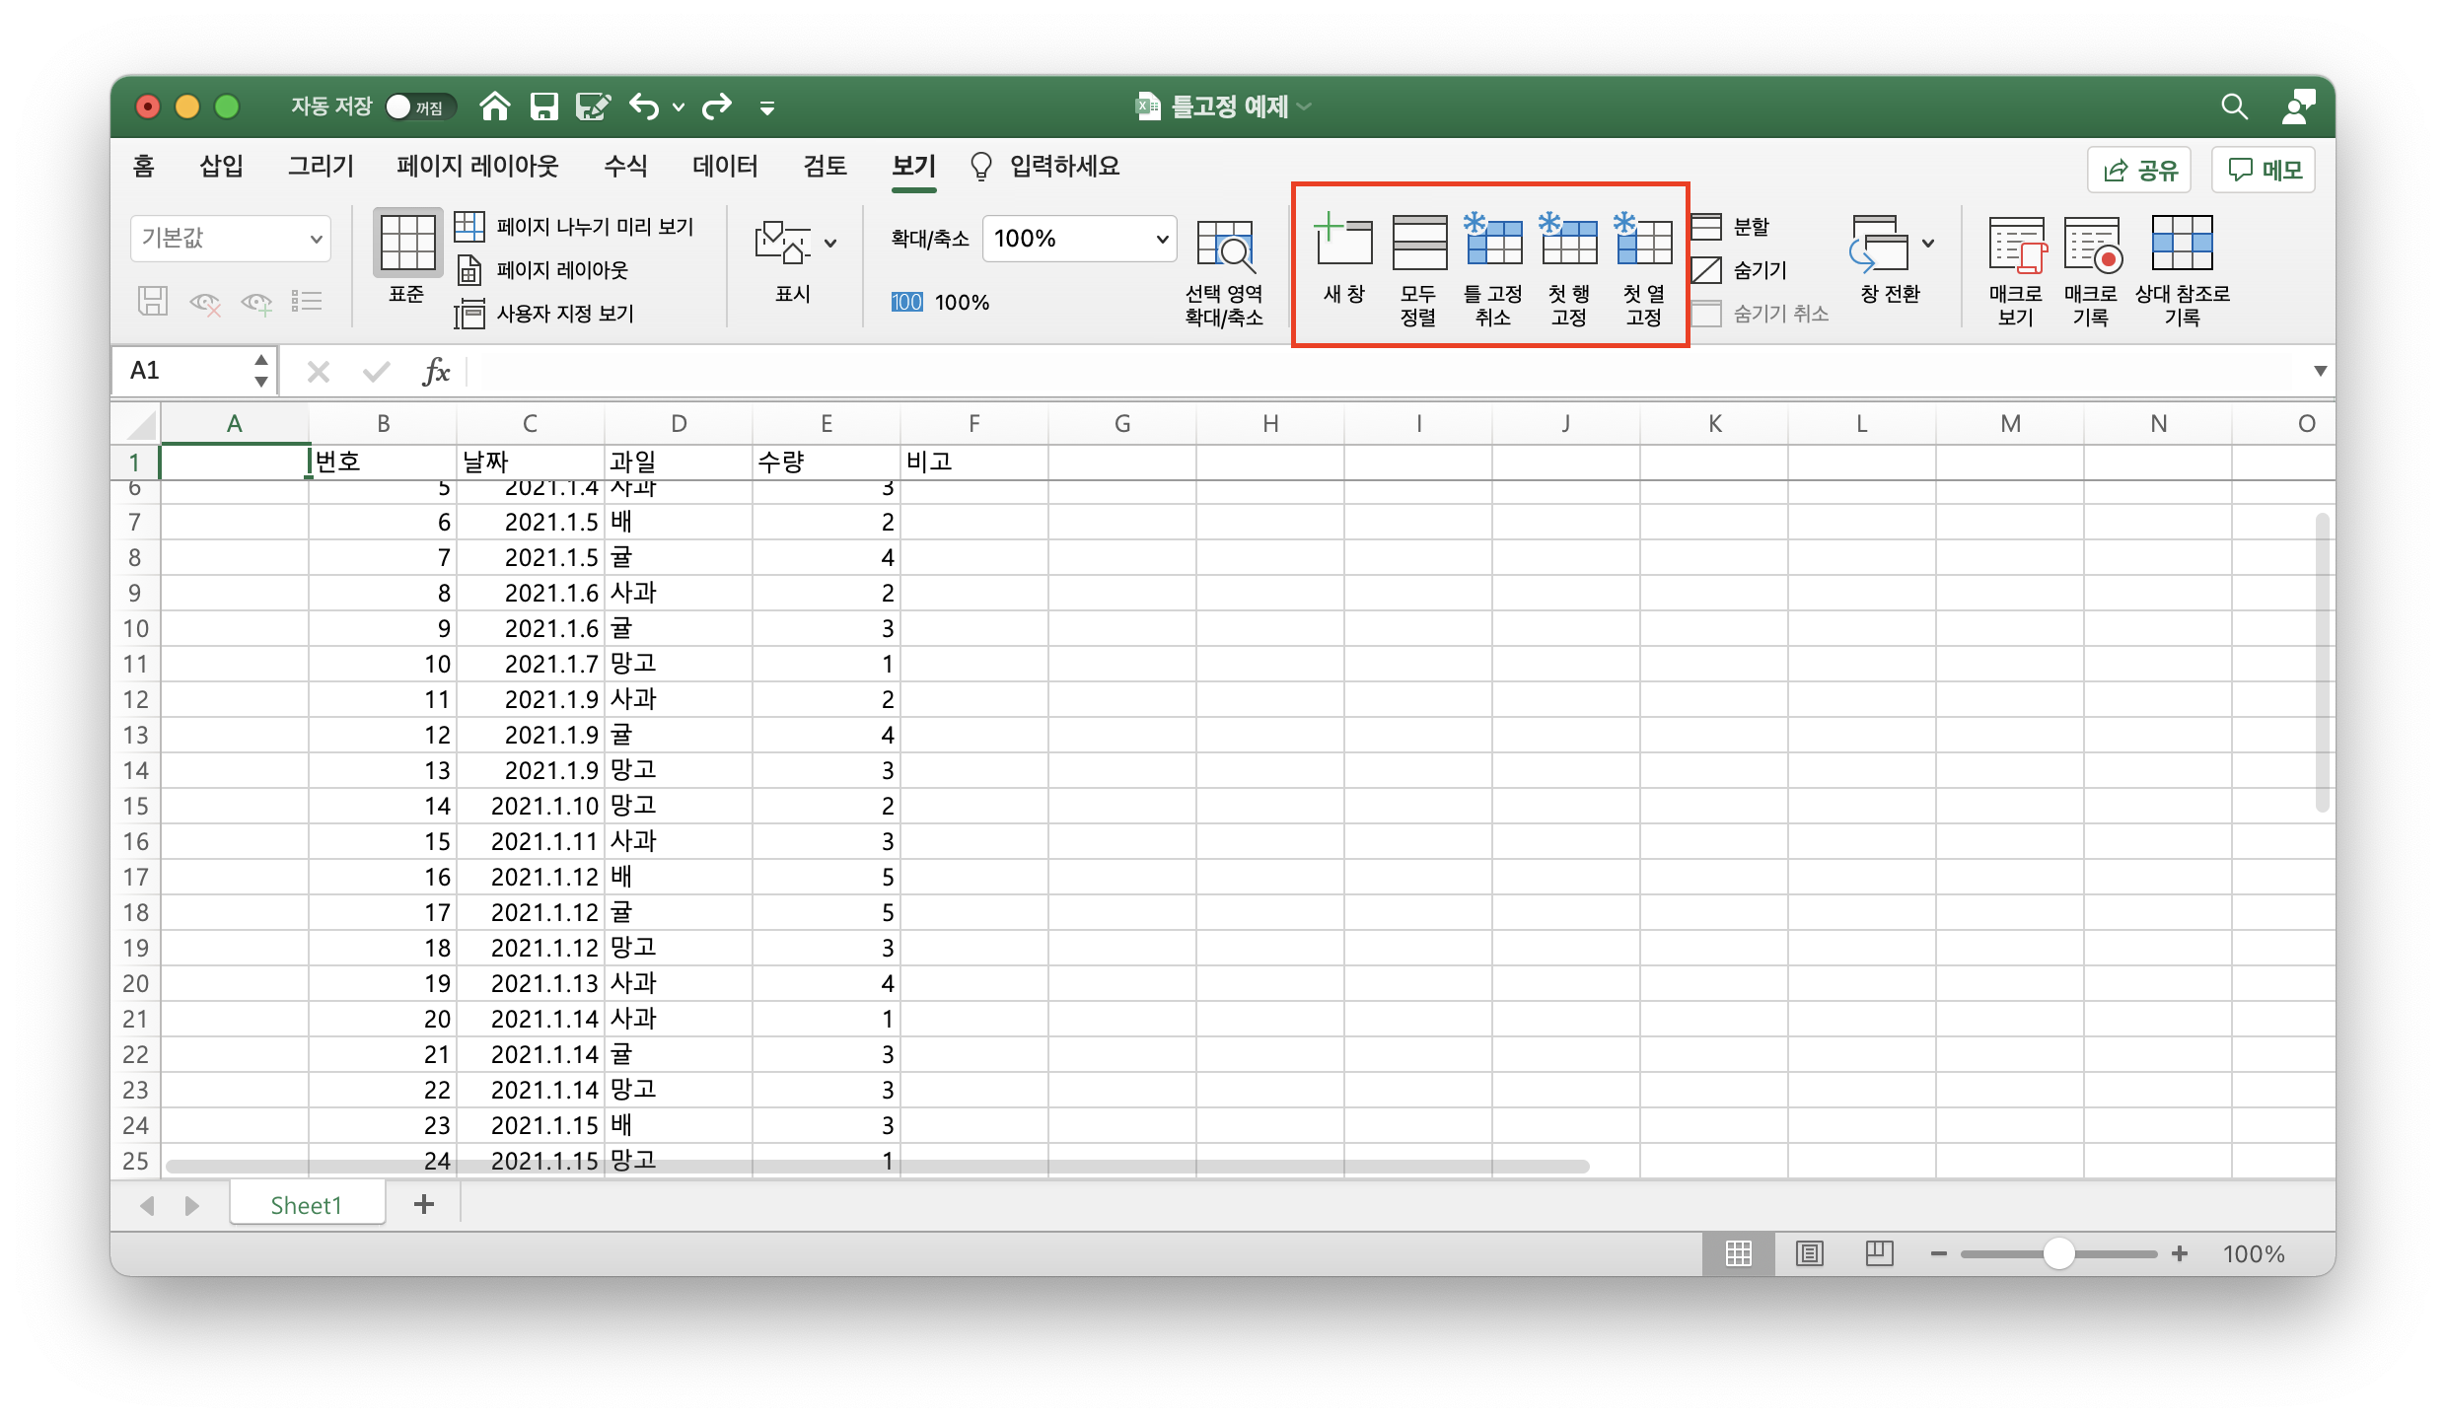2446x1422 pixels.
Task: Click the 첫 열 고정 freeze first column icon
Action: point(1643,243)
